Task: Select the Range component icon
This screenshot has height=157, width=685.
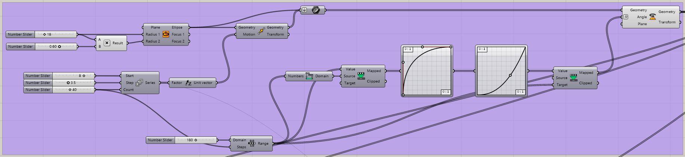Action: 252,144
